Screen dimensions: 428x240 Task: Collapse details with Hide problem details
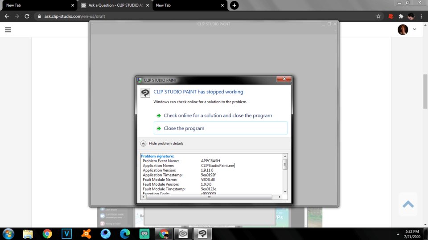(x=162, y=144)
